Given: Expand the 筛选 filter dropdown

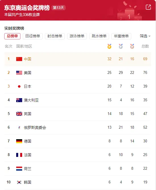Looking at the screenshot, I should (145, 36).
